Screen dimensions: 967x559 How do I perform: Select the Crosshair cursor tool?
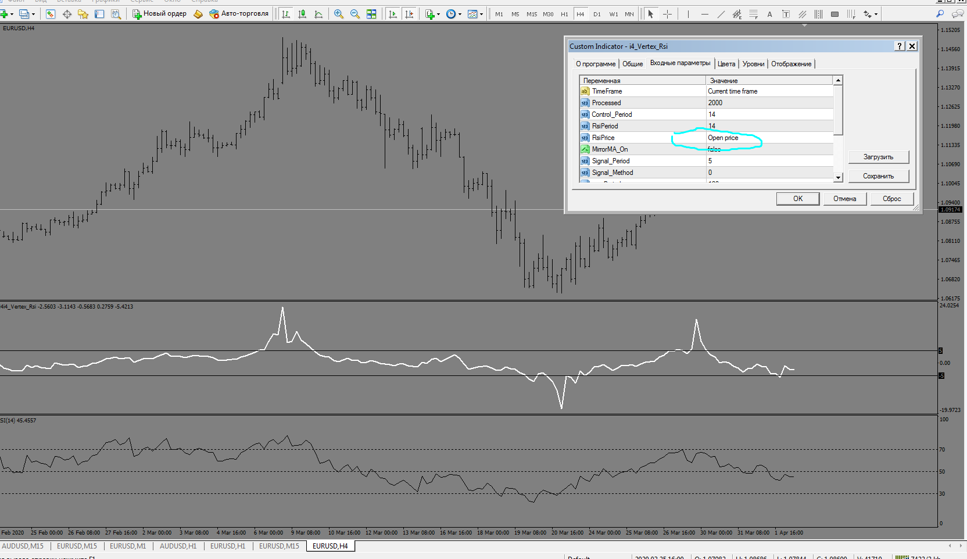(667, 14)
